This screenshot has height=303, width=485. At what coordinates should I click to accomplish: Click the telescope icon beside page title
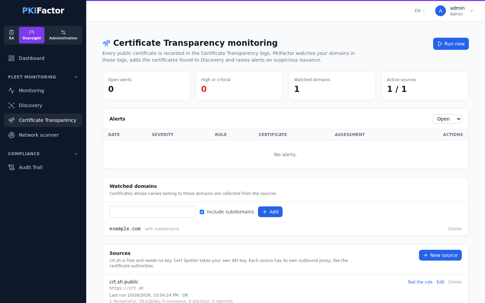point(106,43)
